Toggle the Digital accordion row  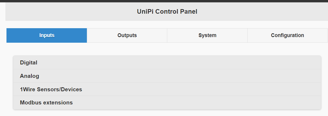[167, 63]
